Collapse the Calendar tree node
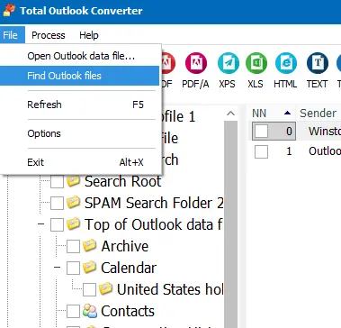This screenshot has width=341, height=328. pos(58,268)
